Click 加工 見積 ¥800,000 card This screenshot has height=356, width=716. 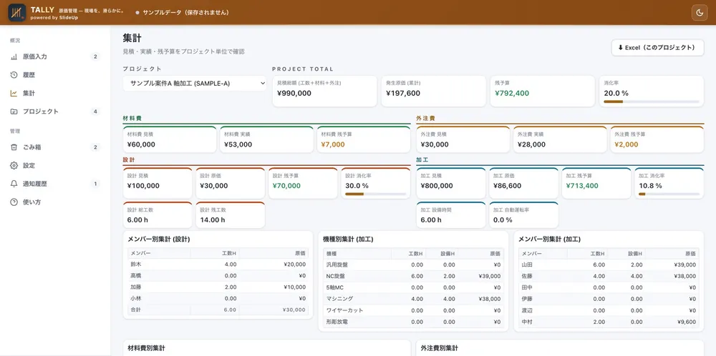pyautogui.click(x=450, y=183)
